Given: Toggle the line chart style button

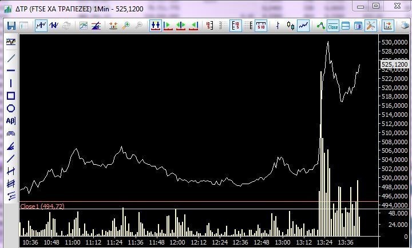Looking at the screenshot, I should pyautogui.click(x=303, y=26).
